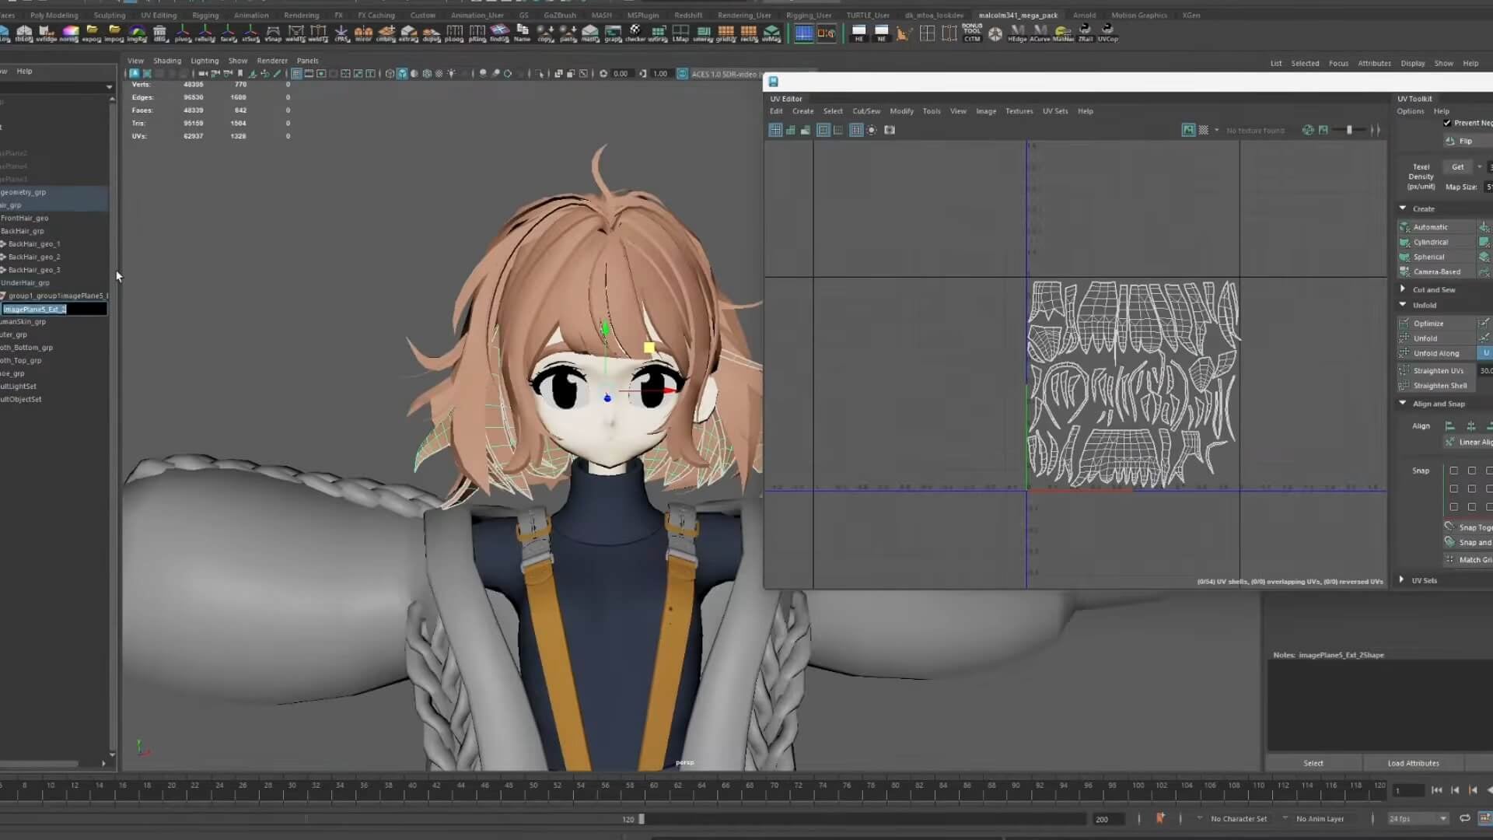Expand the Cut and Sew section
1493x840 pixels.
pyautogui.click(x=1403, y=289)
